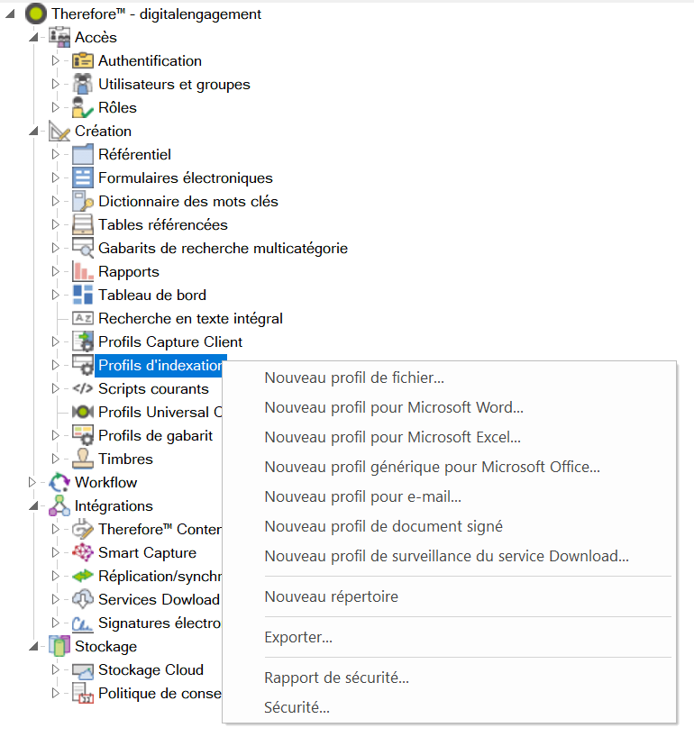This screenshot has height=737, width=694.
Task: Click the Stockage Cloud icon
Action: pyautogui.click(x=83, y=670)
